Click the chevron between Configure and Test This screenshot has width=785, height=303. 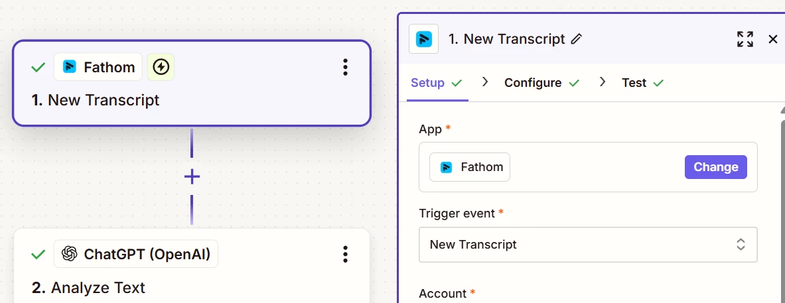(603, 82)
